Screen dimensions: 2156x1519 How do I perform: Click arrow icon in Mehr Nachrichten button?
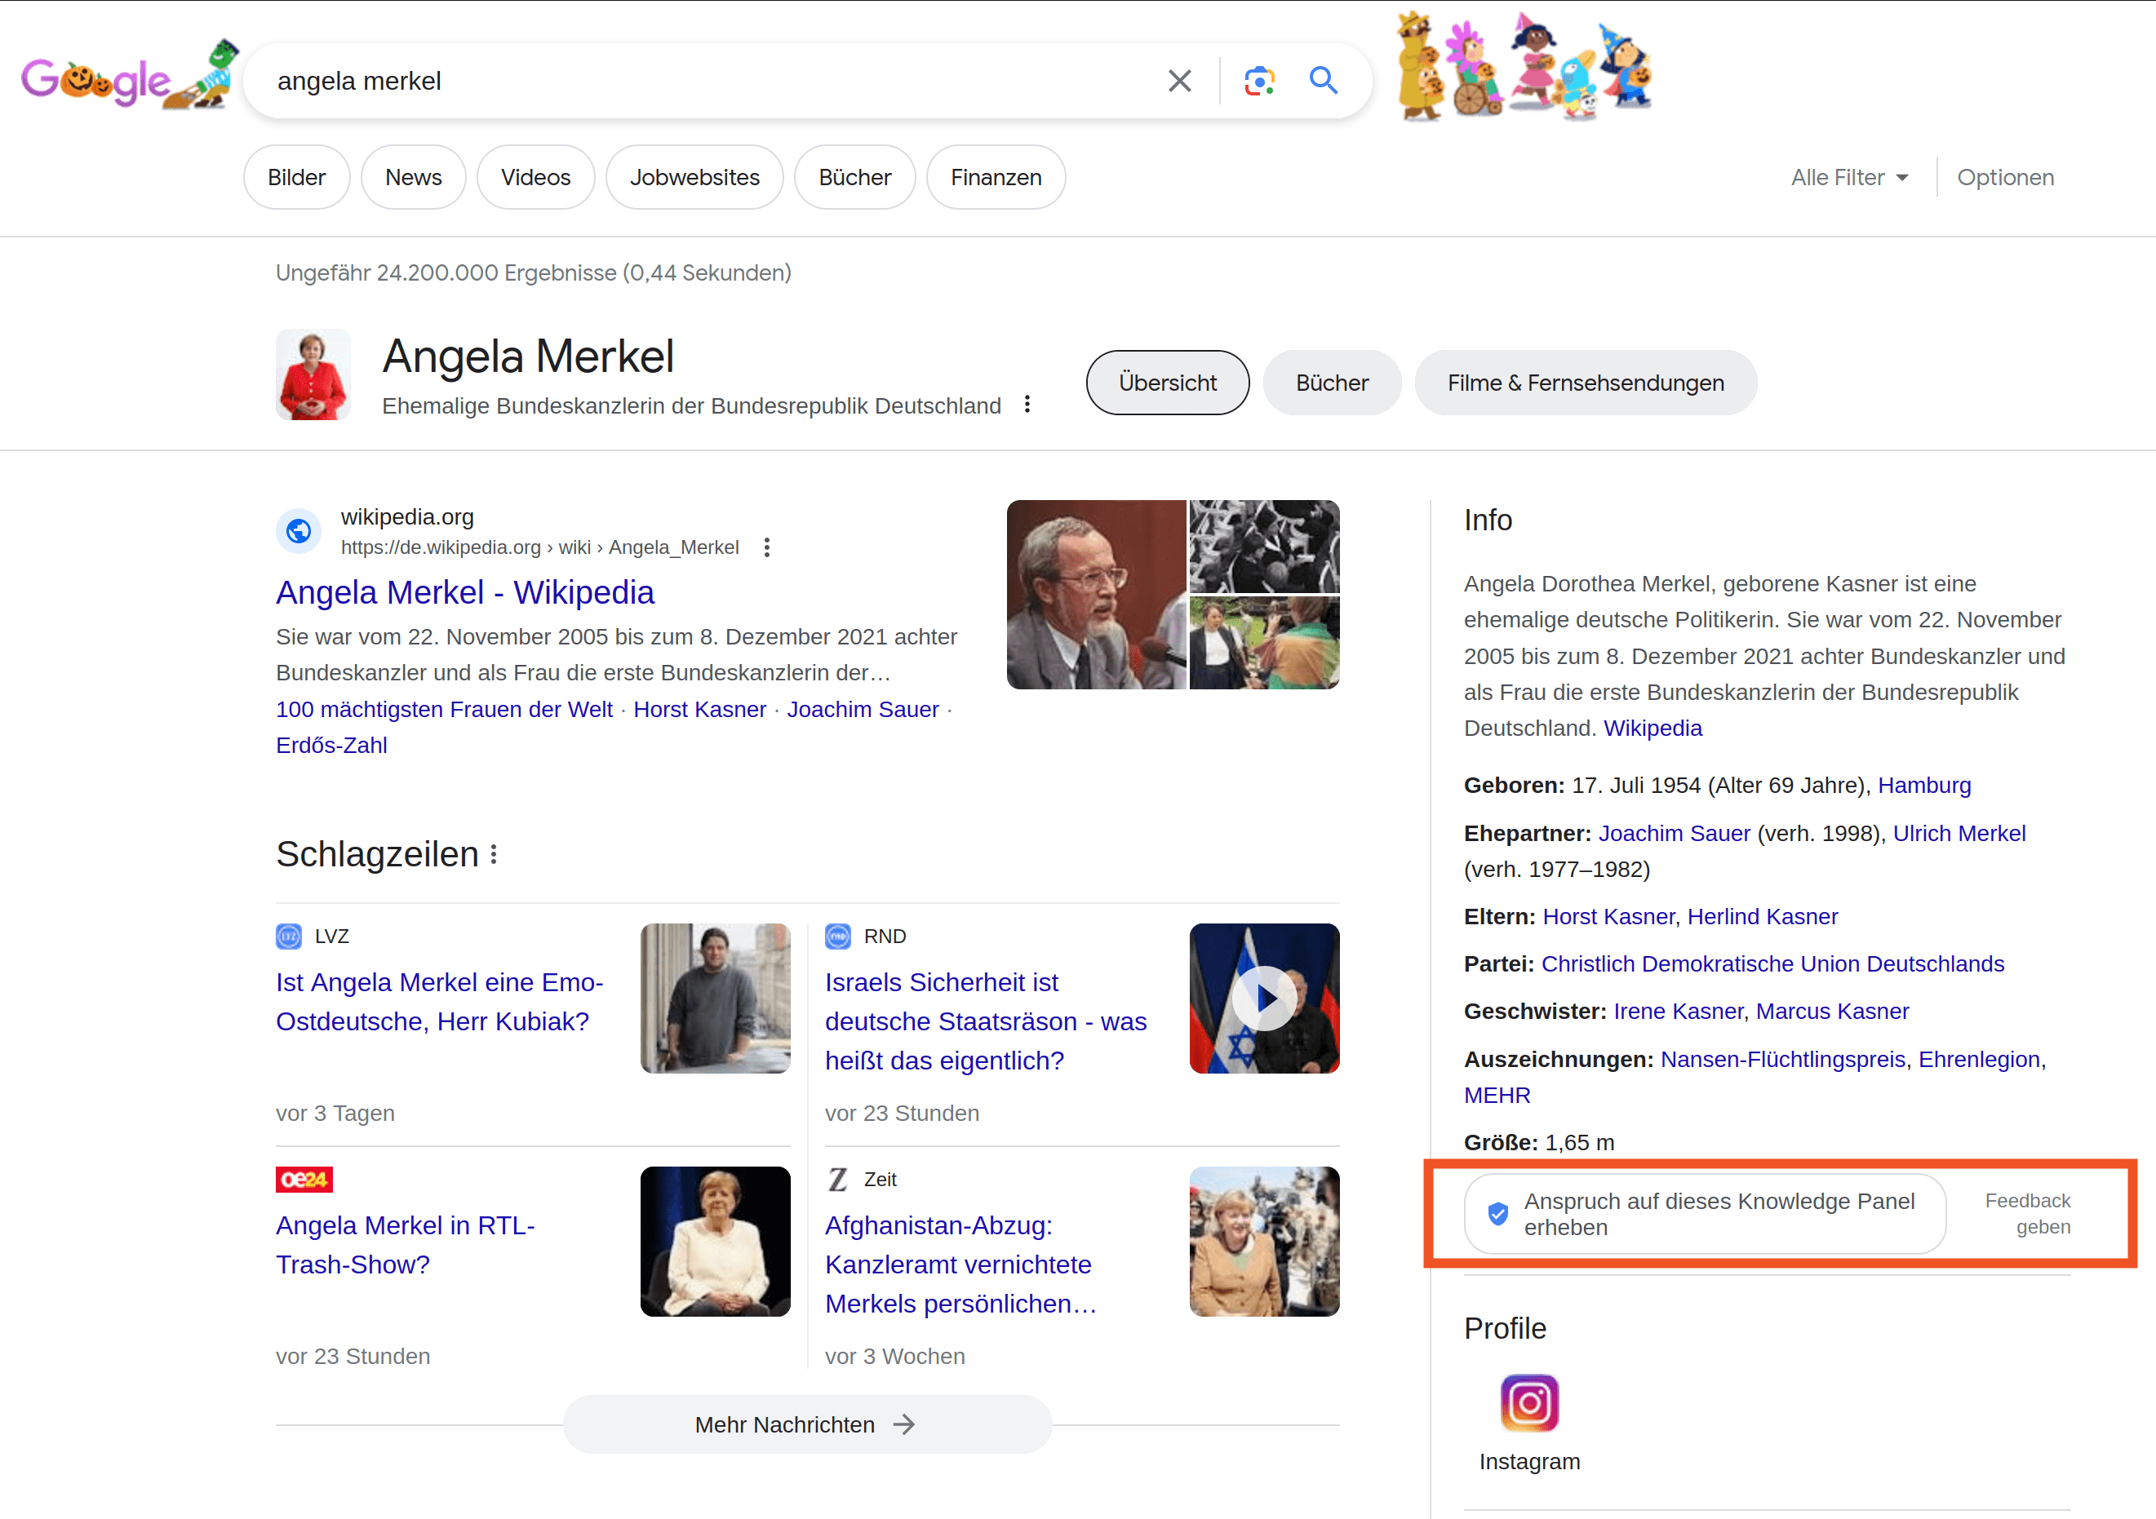903,1424
